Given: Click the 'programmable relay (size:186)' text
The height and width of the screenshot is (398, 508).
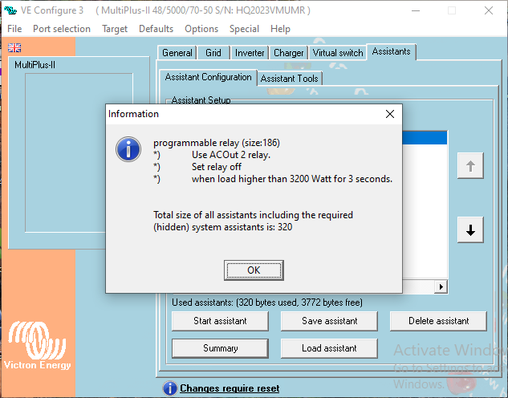Looking at the screenshot, I should pyautogui.click(x=217, y=143).
